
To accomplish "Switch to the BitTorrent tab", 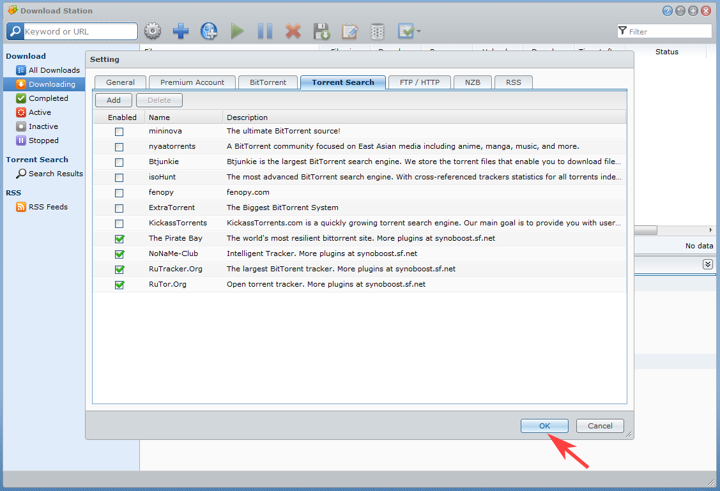I will 268,82.
